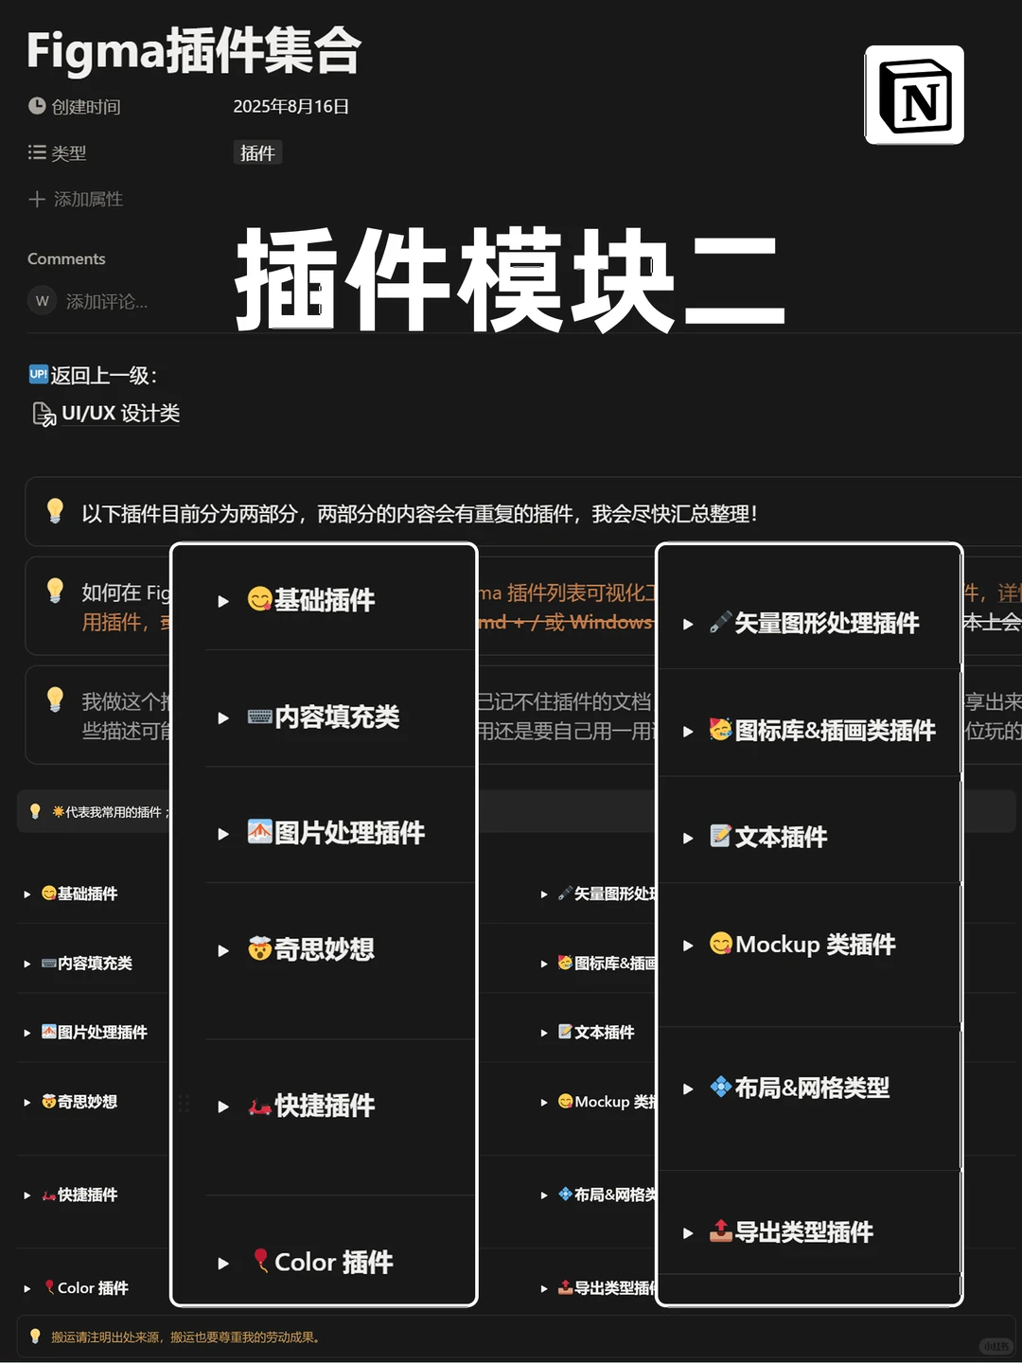Click the pen emoji of the small 矢量图形处 row
This screenshot has width=1022, height=1363.
coord(565,893)
